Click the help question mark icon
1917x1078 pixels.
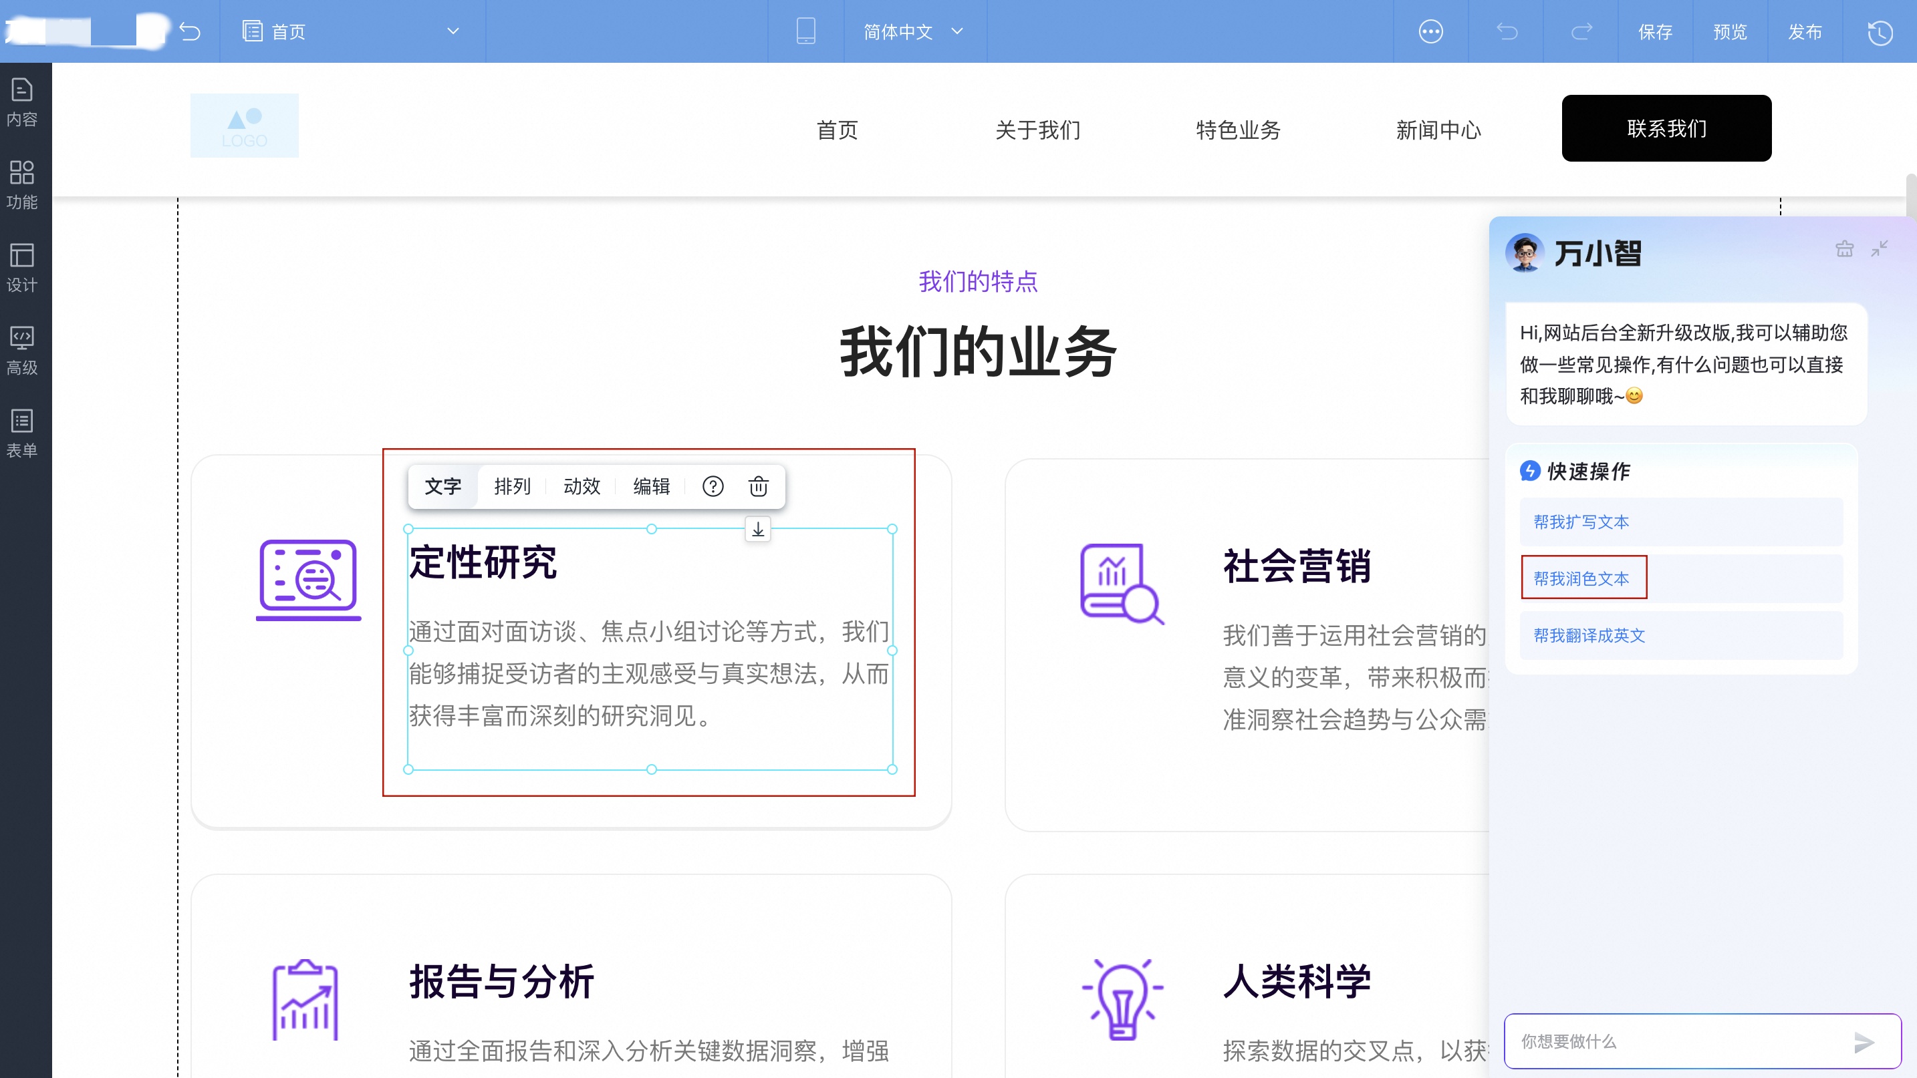(712, 486)
